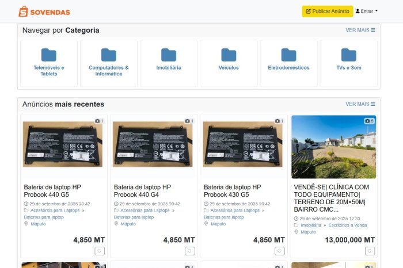403x268 pixels.
Task: Click the clock icon on the Probook 440 G5 card
Action: 26,204
